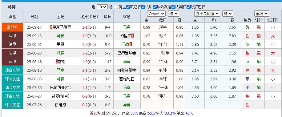Uncheck the 欧罗巴杯 filter checkbox
282x117 pixels.
point(188,7)
